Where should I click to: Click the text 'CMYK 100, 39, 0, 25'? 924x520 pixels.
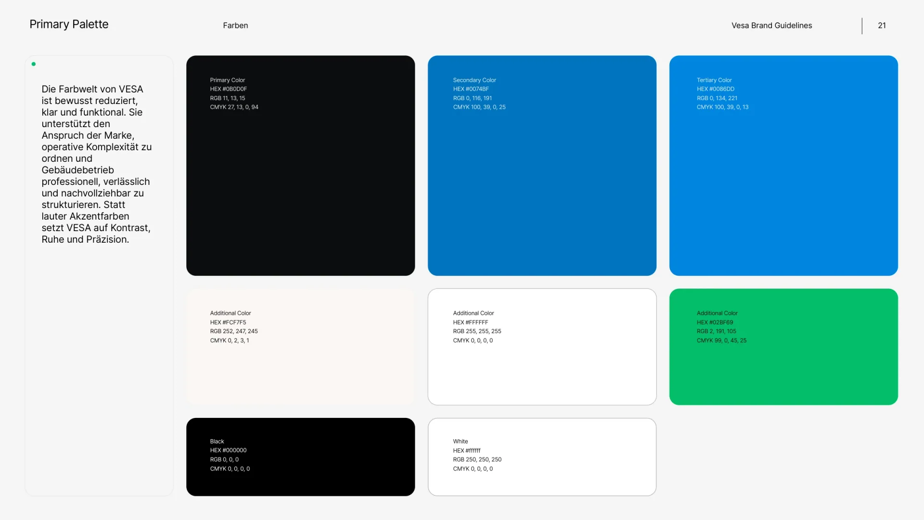(x=479, y=107)
